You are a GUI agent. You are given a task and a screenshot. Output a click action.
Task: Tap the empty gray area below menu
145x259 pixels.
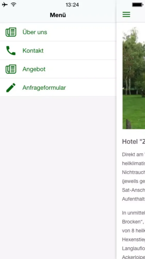(58, 178)
